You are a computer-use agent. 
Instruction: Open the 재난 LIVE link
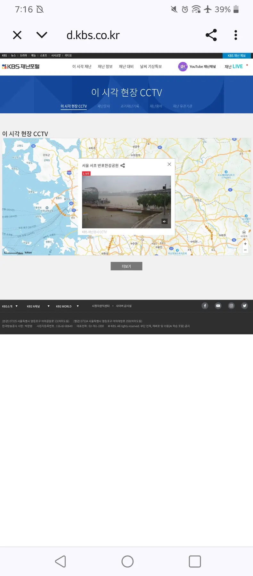click(233, 67)
